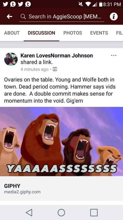Screen dimensions: 123x220
Task: Focus the Search in AggieScoop field
Action: pos(62,17)
